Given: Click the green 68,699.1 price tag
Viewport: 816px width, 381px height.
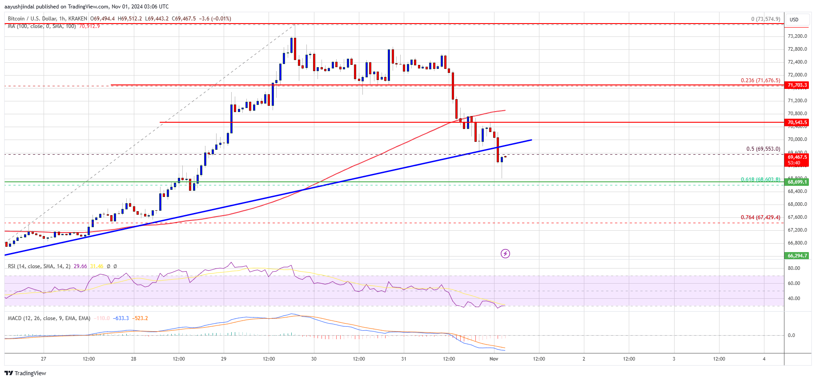Looking at the screenshot, I should (797, 182).
